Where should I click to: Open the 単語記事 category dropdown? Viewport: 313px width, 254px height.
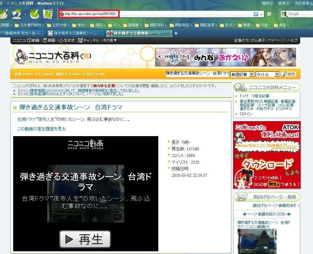(x=242, y=74)
